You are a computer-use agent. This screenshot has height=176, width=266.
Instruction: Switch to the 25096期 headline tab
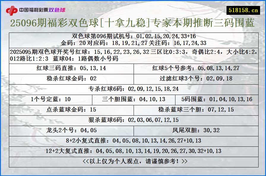point(133,24)
